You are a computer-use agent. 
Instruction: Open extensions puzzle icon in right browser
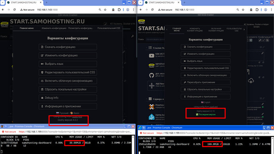pos(257,10)
